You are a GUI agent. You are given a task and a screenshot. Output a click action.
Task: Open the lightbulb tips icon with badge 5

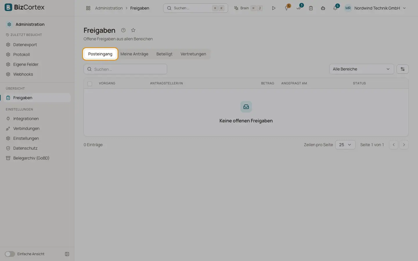click(287, 8)
